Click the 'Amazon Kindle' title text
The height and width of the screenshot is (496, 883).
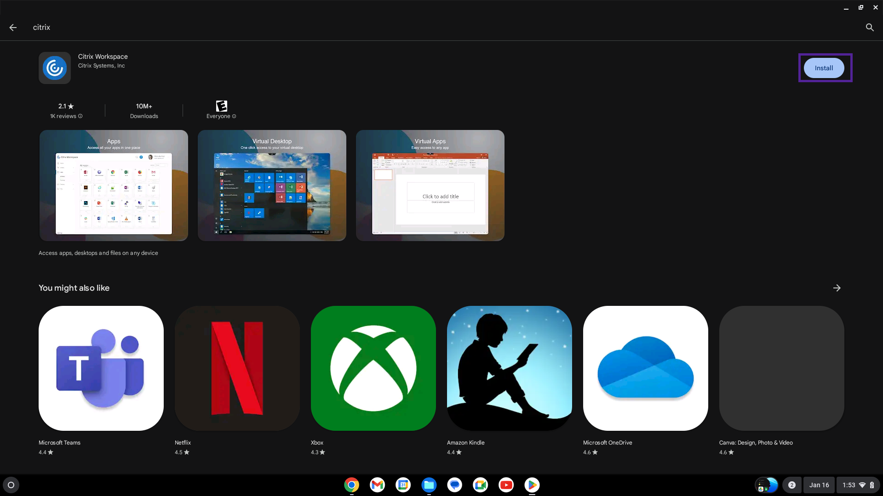click(x=466, y=443)
